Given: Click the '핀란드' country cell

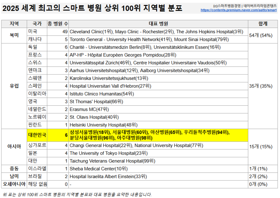Looking at the screenshot, I should point(37,125).
